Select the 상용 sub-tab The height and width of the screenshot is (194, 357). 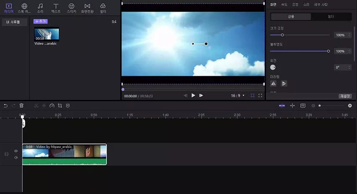point(291,17)
